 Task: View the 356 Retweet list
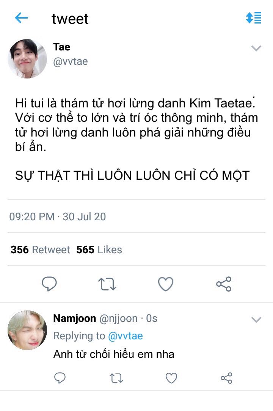[x=40, y=250]
